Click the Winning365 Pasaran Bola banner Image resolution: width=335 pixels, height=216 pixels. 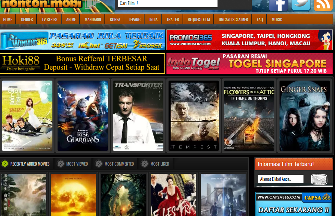tap(83, 40)
